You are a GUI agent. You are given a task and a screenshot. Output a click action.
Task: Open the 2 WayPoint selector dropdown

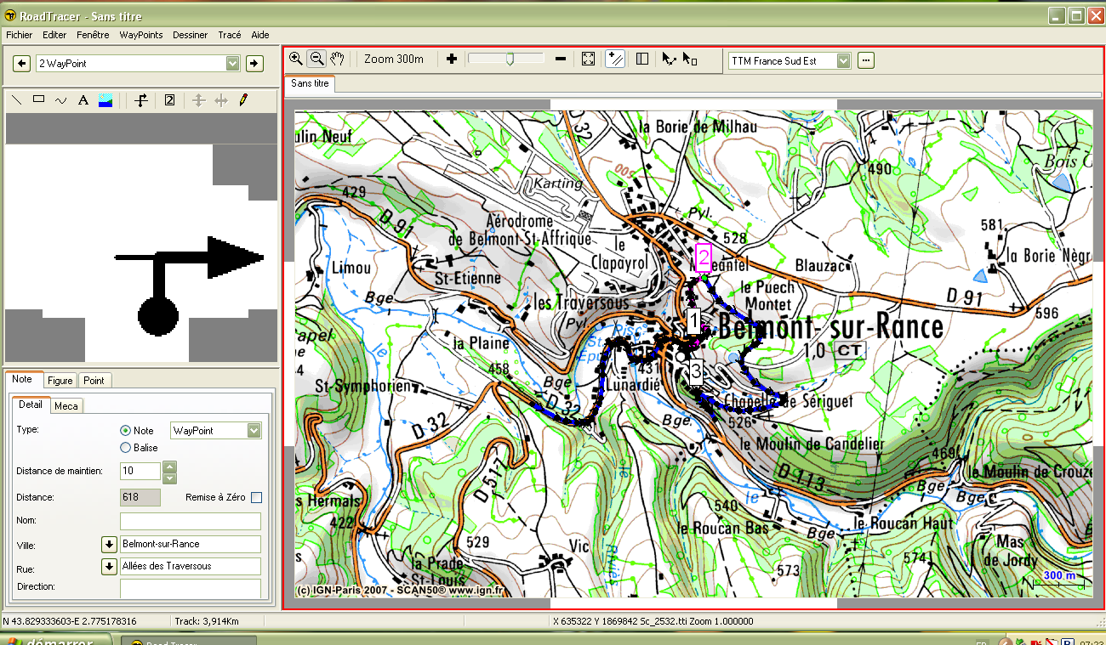click(232, 63)
